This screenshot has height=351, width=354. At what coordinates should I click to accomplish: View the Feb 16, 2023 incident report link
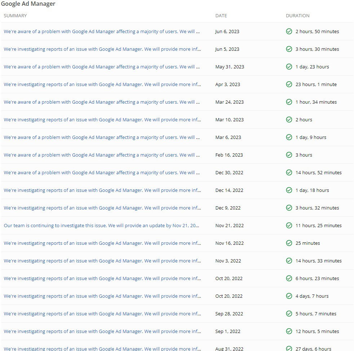(102, 155)
